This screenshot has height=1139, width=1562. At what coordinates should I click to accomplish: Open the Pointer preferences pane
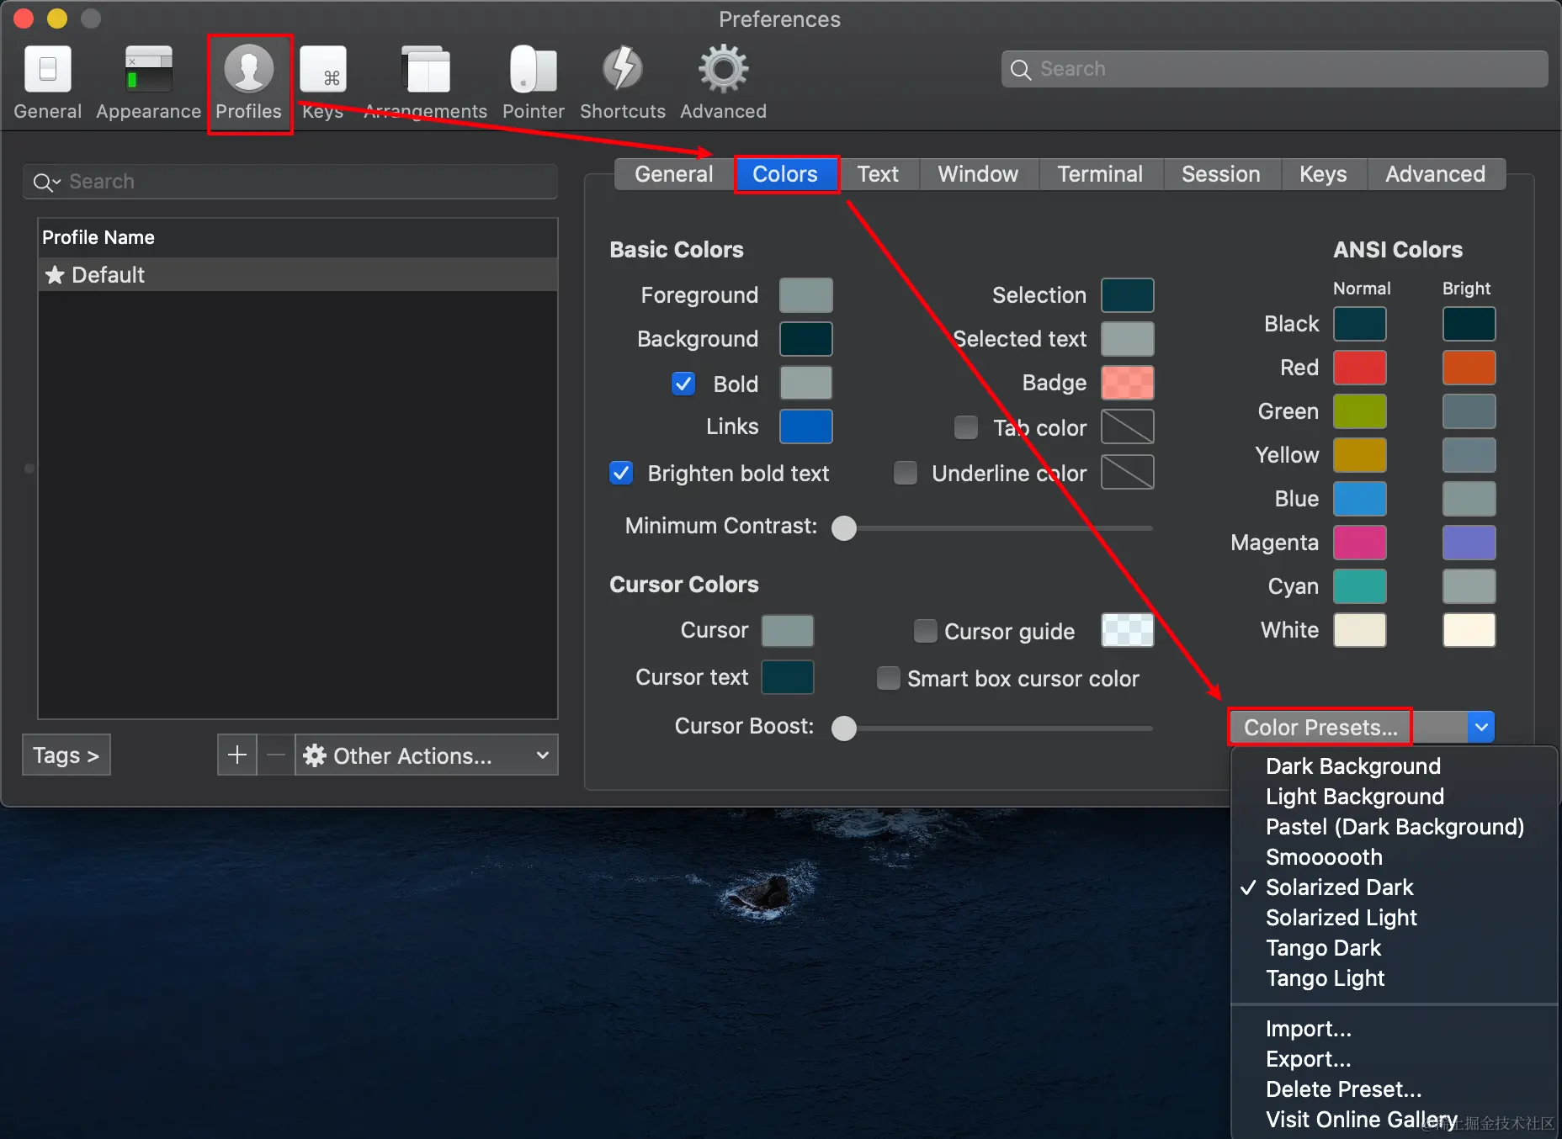point(534,83)
